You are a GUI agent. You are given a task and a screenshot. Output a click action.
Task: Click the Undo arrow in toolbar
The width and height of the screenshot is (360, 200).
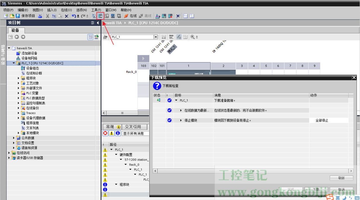74,16
